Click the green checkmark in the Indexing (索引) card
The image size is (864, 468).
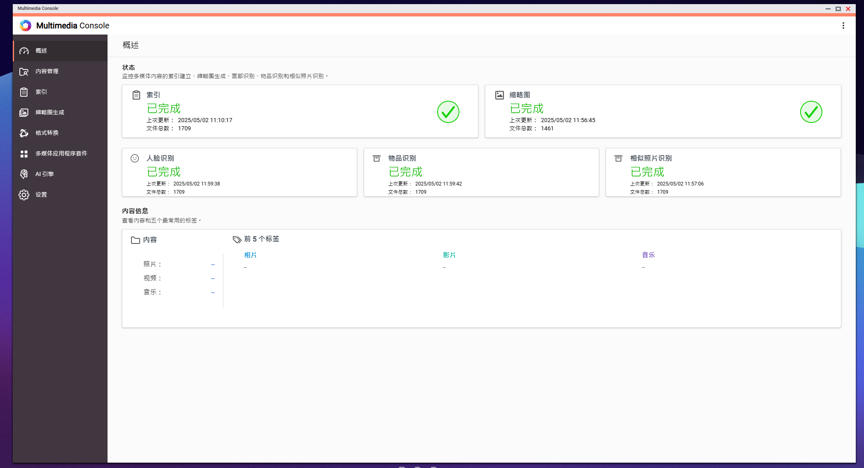(448, 112)
